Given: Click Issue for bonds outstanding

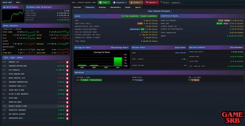Looking at the screenshot, I should pyautogui.click(x=220, y=21).
